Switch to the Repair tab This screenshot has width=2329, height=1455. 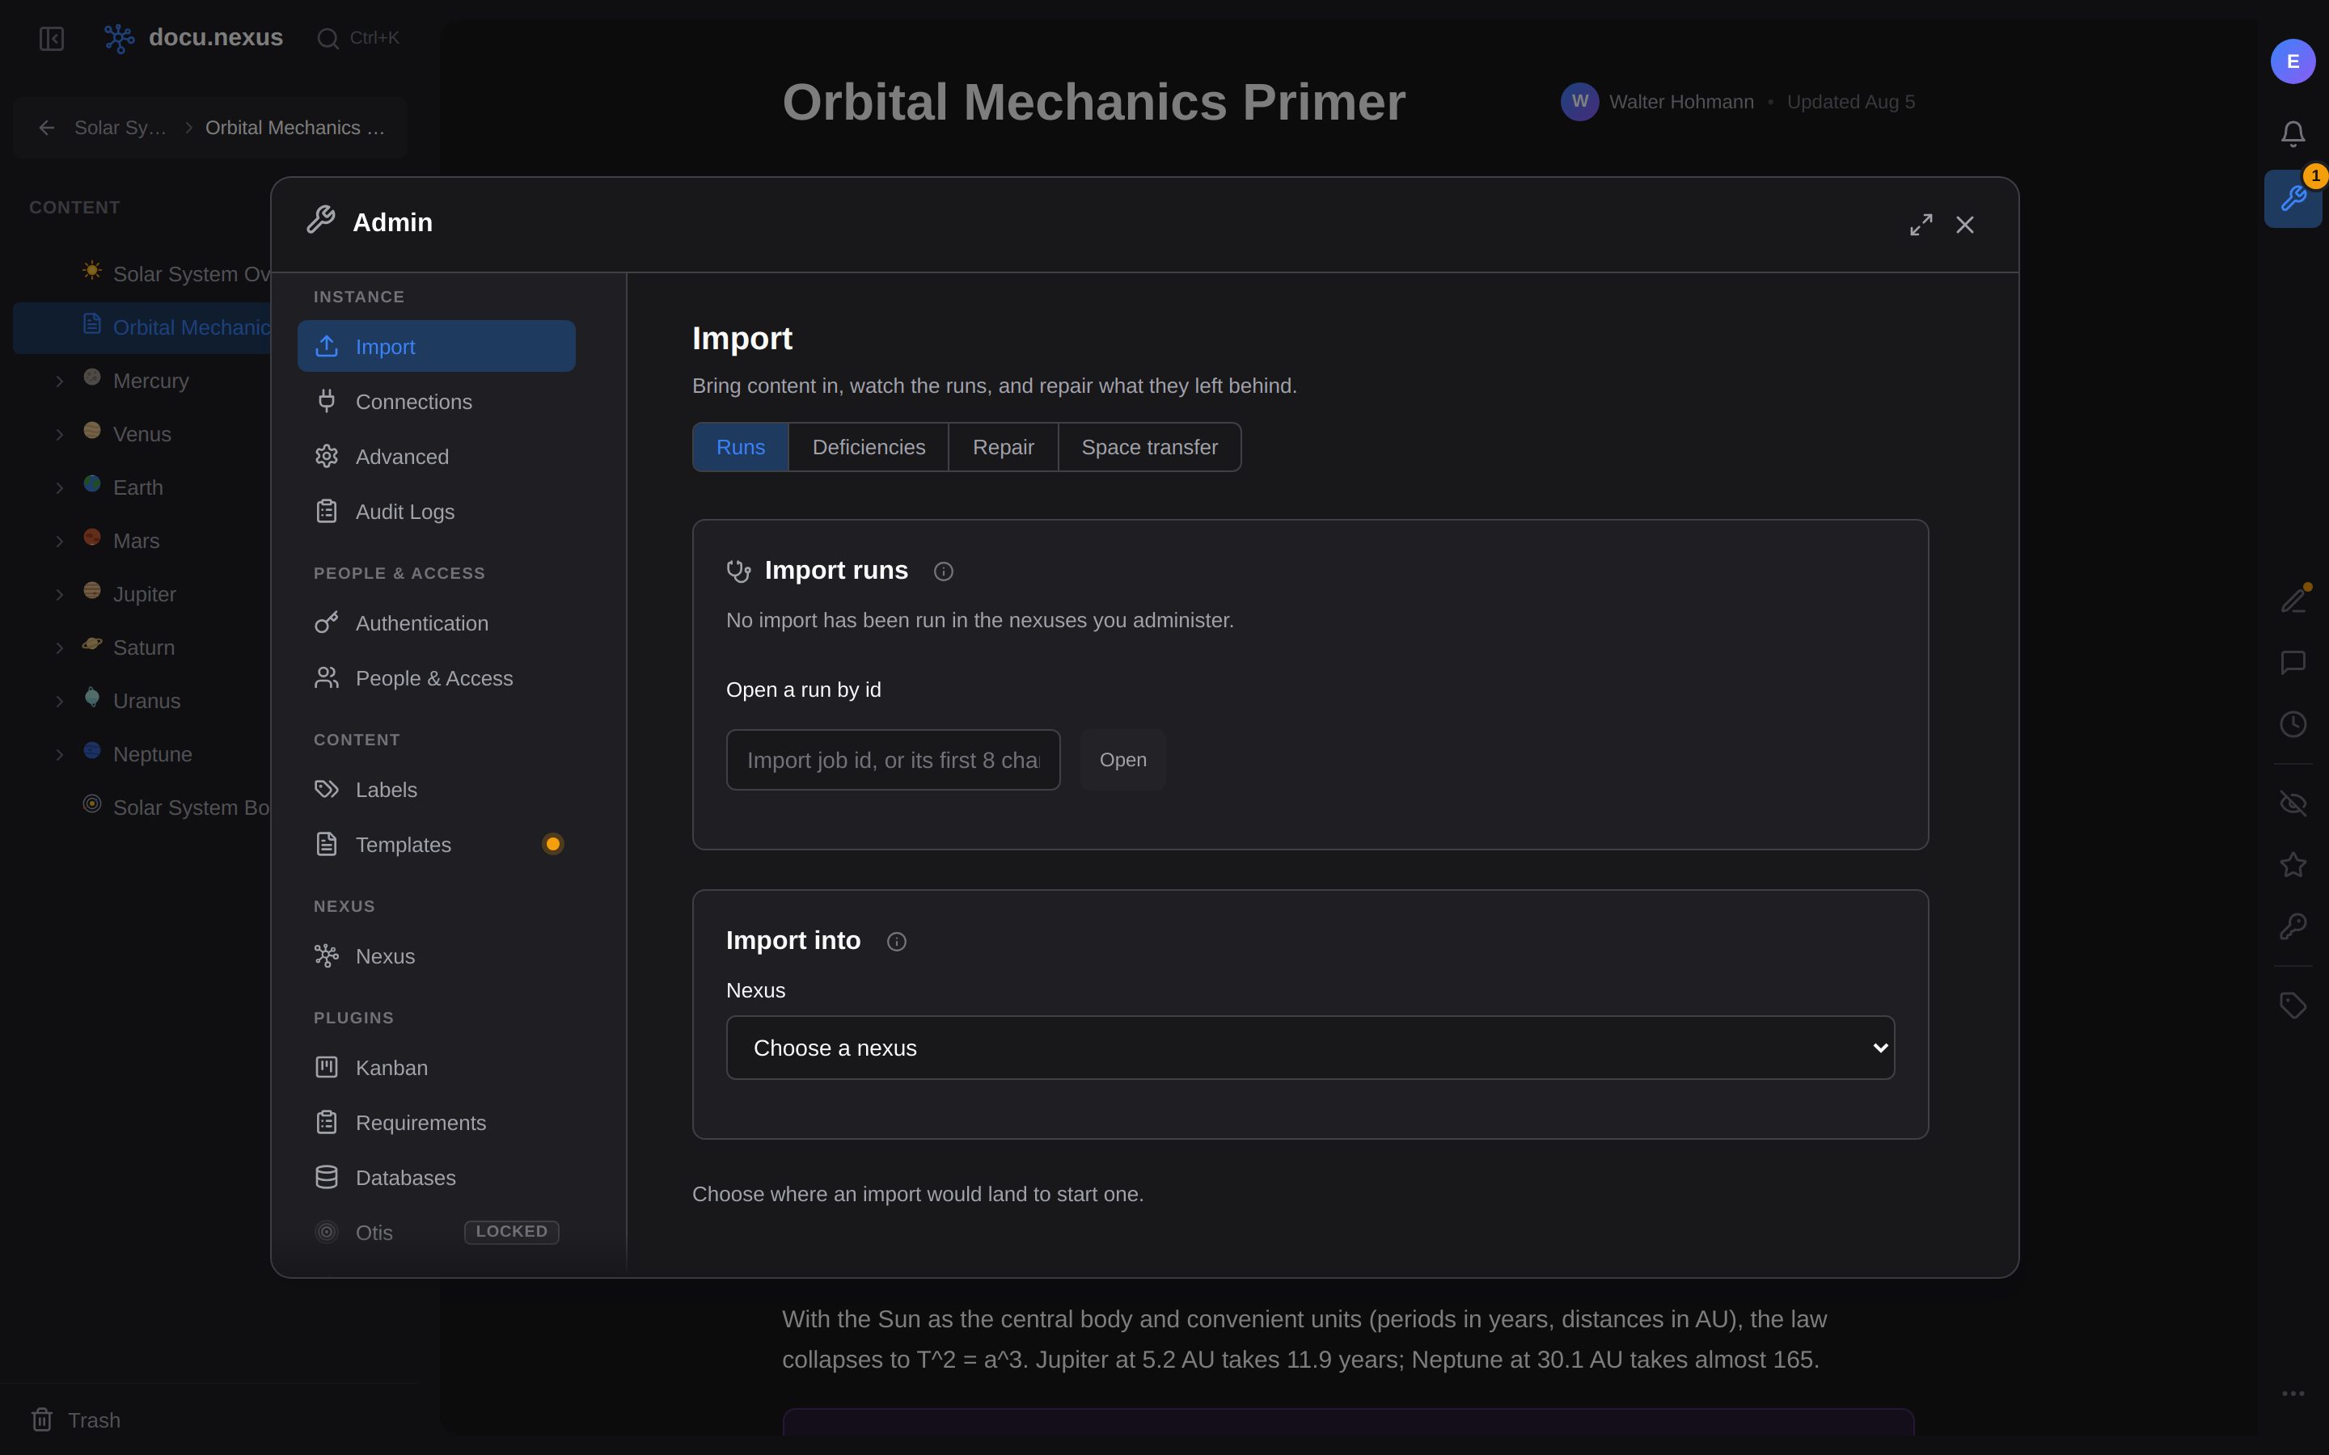tap(1003, 448)
